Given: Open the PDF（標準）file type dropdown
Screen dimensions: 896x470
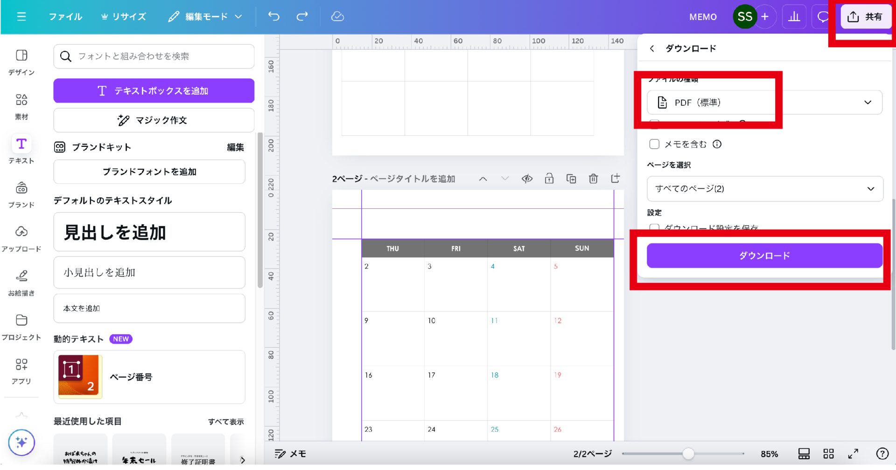Looking at the screenshot, I should click(x=764, y=103).
